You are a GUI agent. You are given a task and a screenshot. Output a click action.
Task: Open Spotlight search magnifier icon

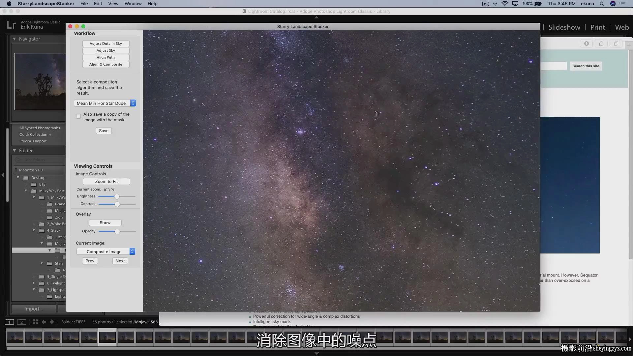point(602,4)
